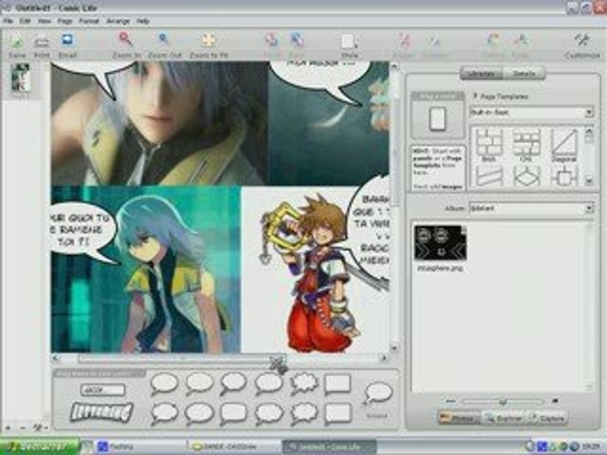
Task: Pick the spiky exclamation balloon in top row
Action: [304, 384]
